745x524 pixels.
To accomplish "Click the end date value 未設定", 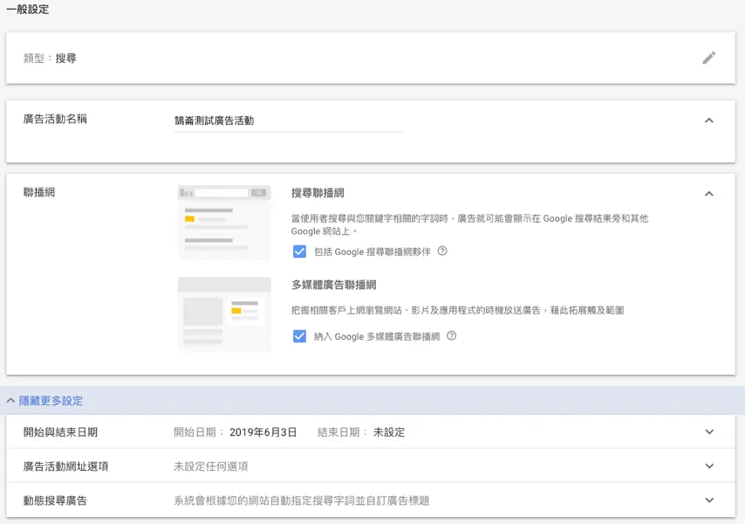I will 389,432.
